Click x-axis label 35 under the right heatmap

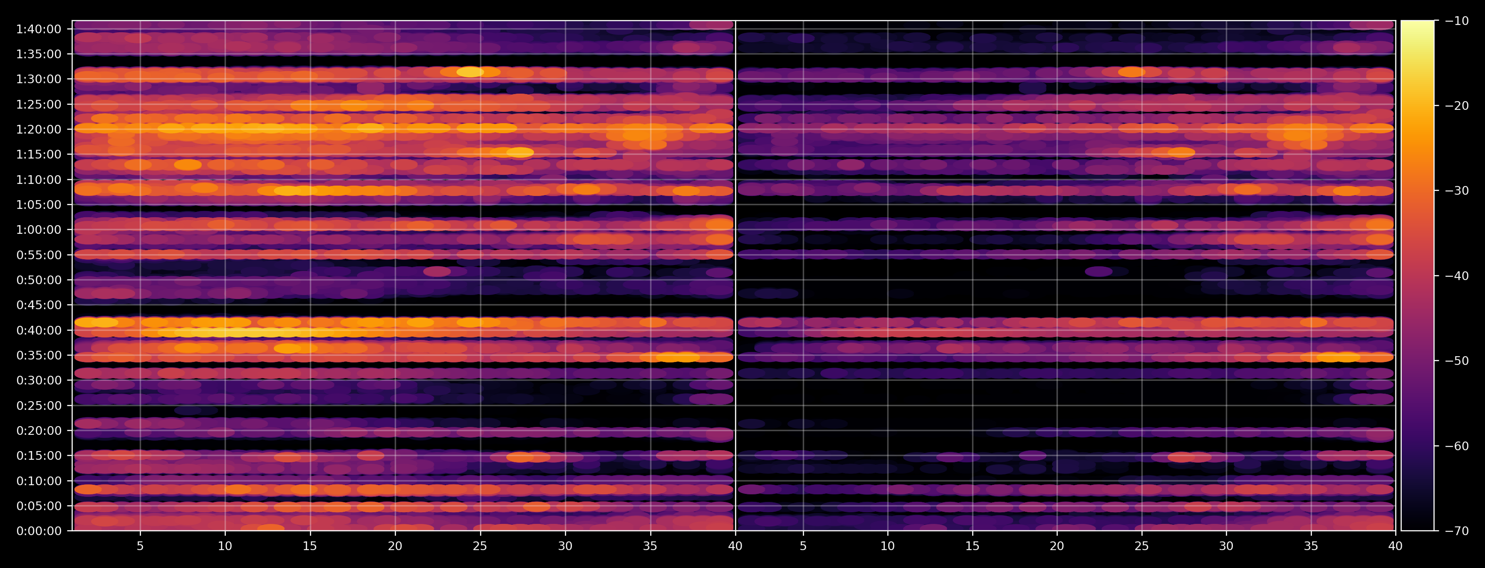(x=1312, y=547)
